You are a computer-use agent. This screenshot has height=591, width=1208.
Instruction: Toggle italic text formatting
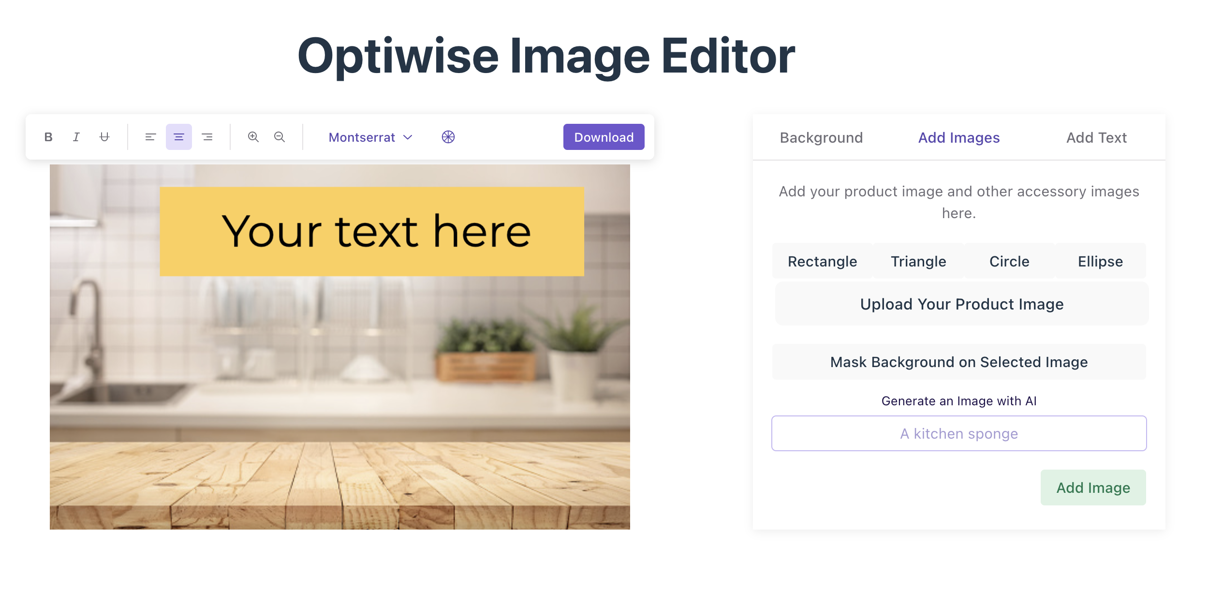[76, 137]
